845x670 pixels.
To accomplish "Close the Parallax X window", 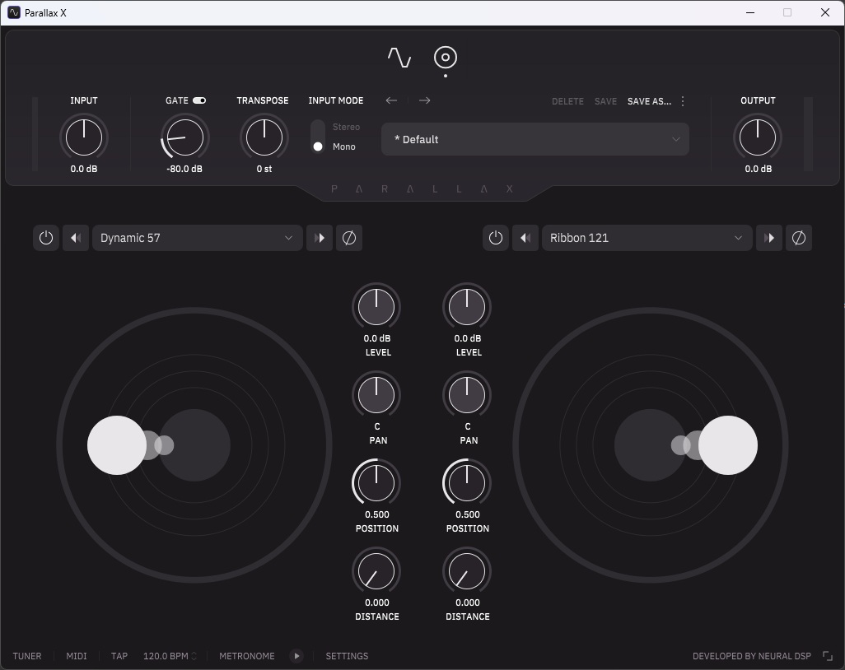I will 825,12.
